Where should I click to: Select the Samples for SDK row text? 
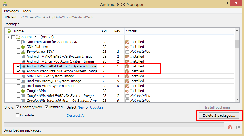click(x=40, y=52)
